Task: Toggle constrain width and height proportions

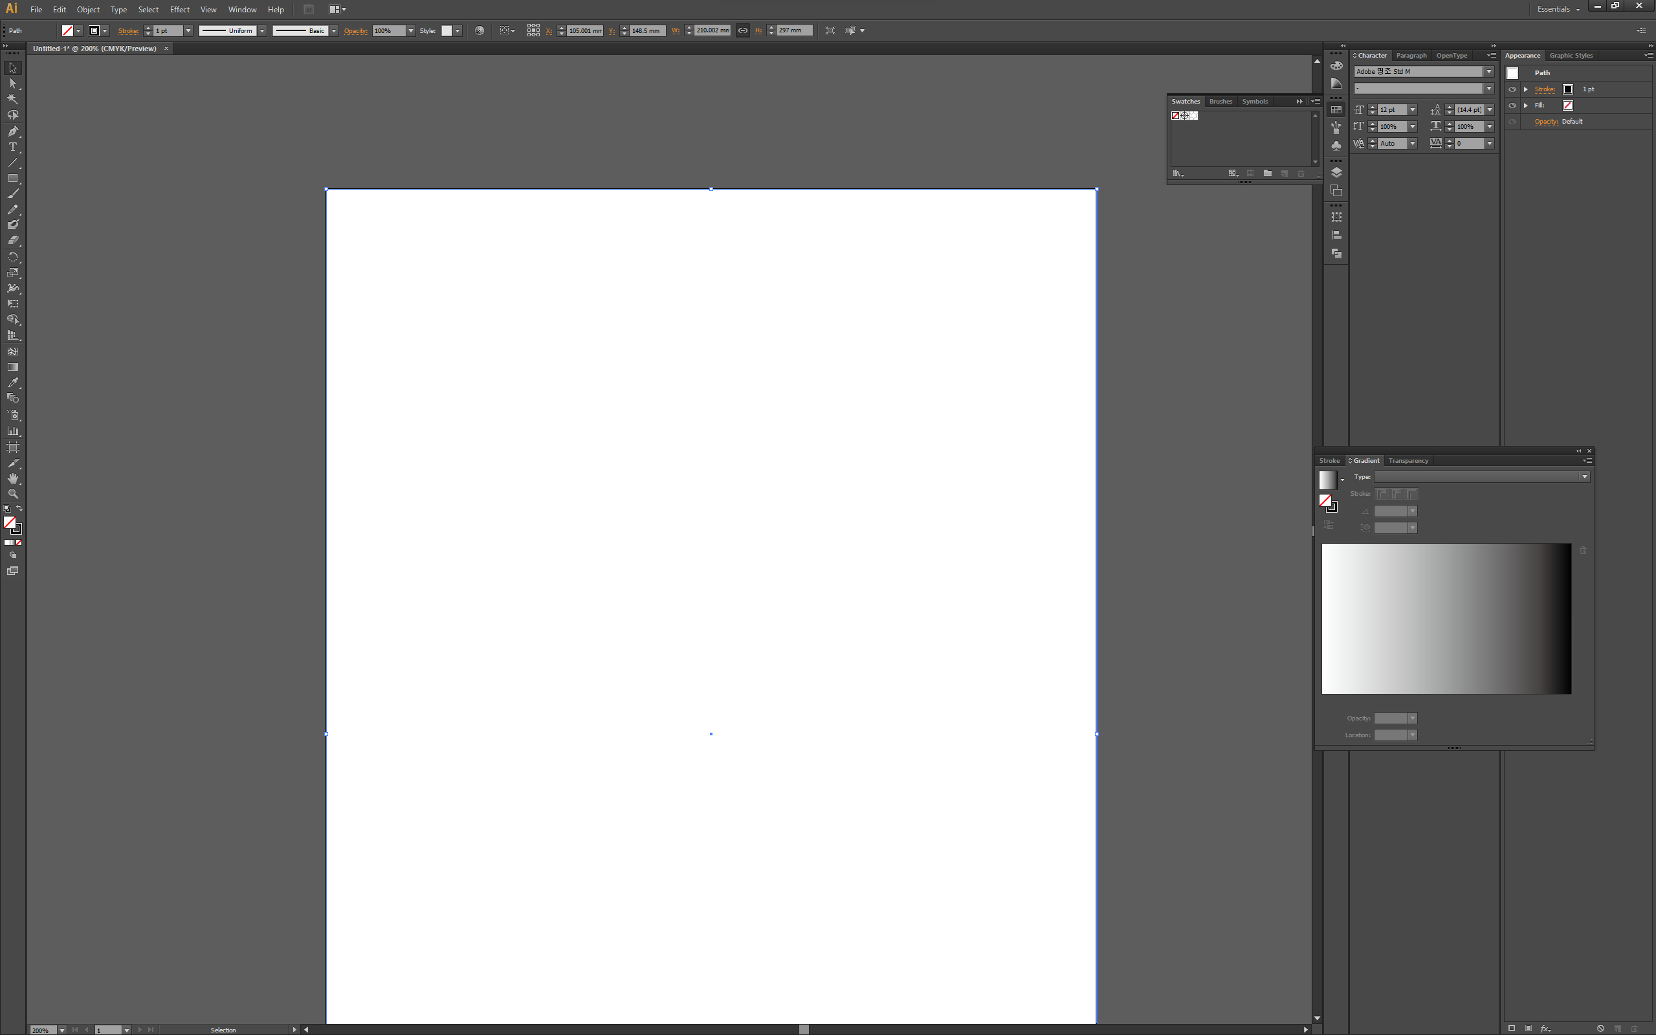Action: pyautogui.click(x=742, y=31)
